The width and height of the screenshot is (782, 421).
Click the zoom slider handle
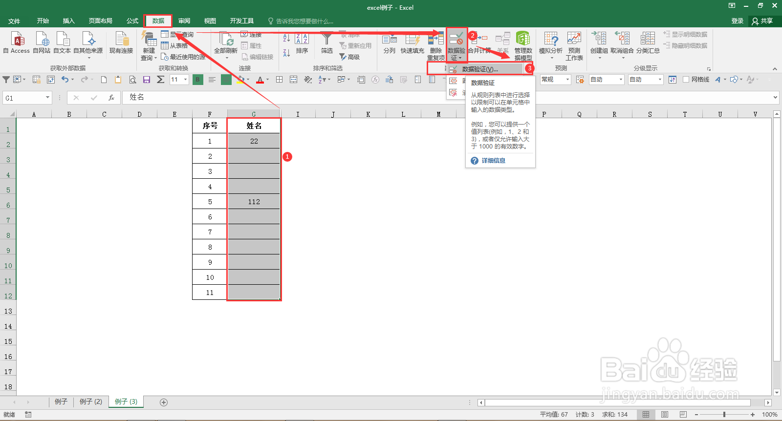point(724,415)
